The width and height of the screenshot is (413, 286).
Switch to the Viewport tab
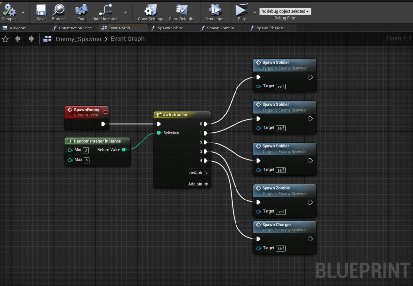click(x=17, y=28)
